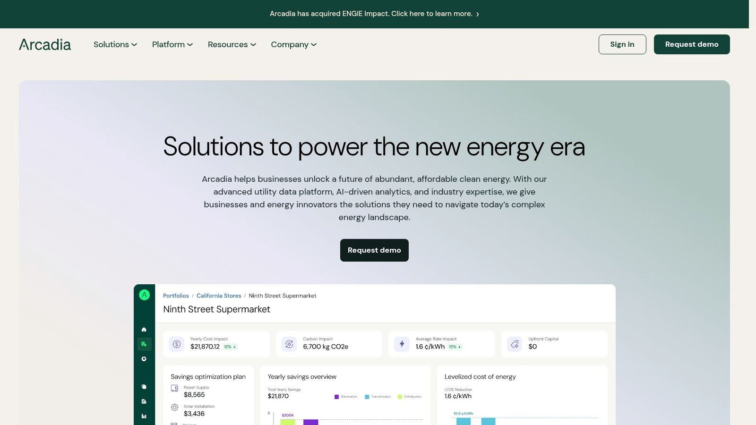Click the Sign in button
This screenshot has height=425, width=756.
622,44
